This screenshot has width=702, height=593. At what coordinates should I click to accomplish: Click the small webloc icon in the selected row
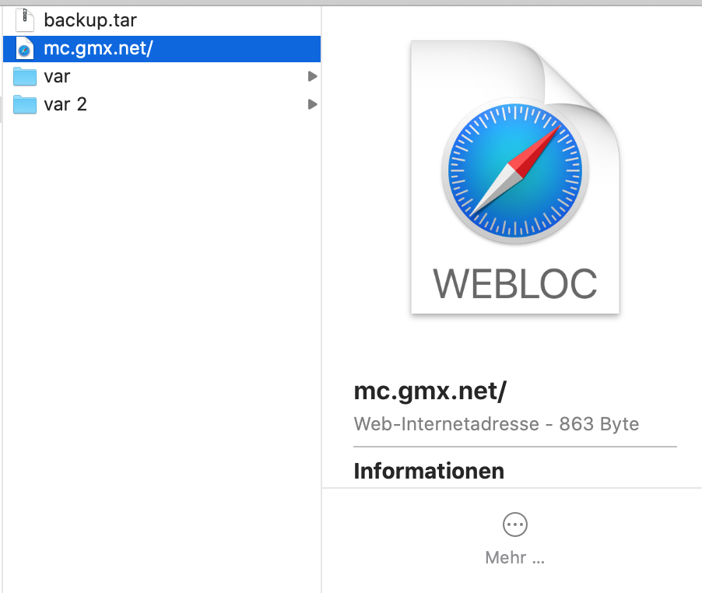[25, 49]
